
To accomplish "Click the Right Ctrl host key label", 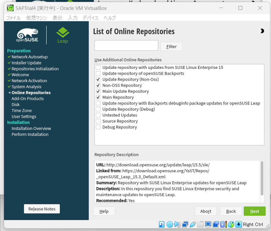I will click(253, 224).
